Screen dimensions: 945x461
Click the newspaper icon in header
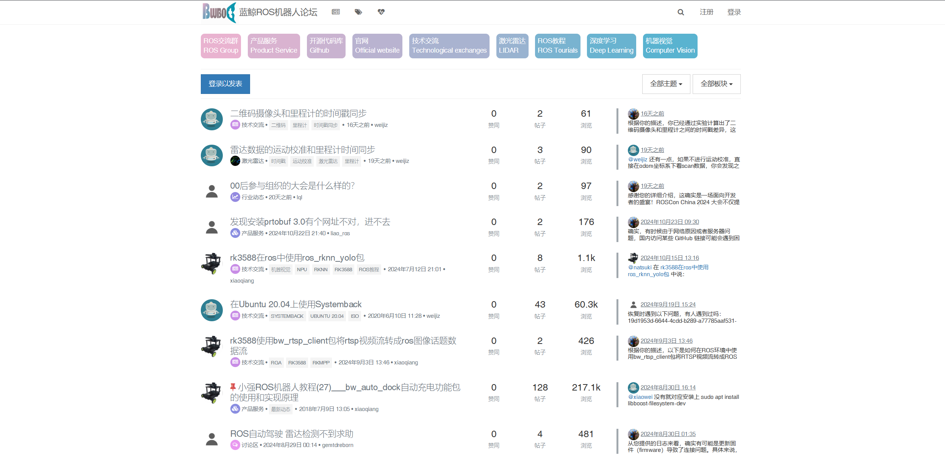click(336, 12)
